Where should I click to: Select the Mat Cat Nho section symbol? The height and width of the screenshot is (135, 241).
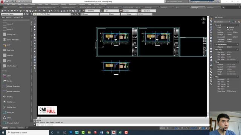(x=9, y=107)
